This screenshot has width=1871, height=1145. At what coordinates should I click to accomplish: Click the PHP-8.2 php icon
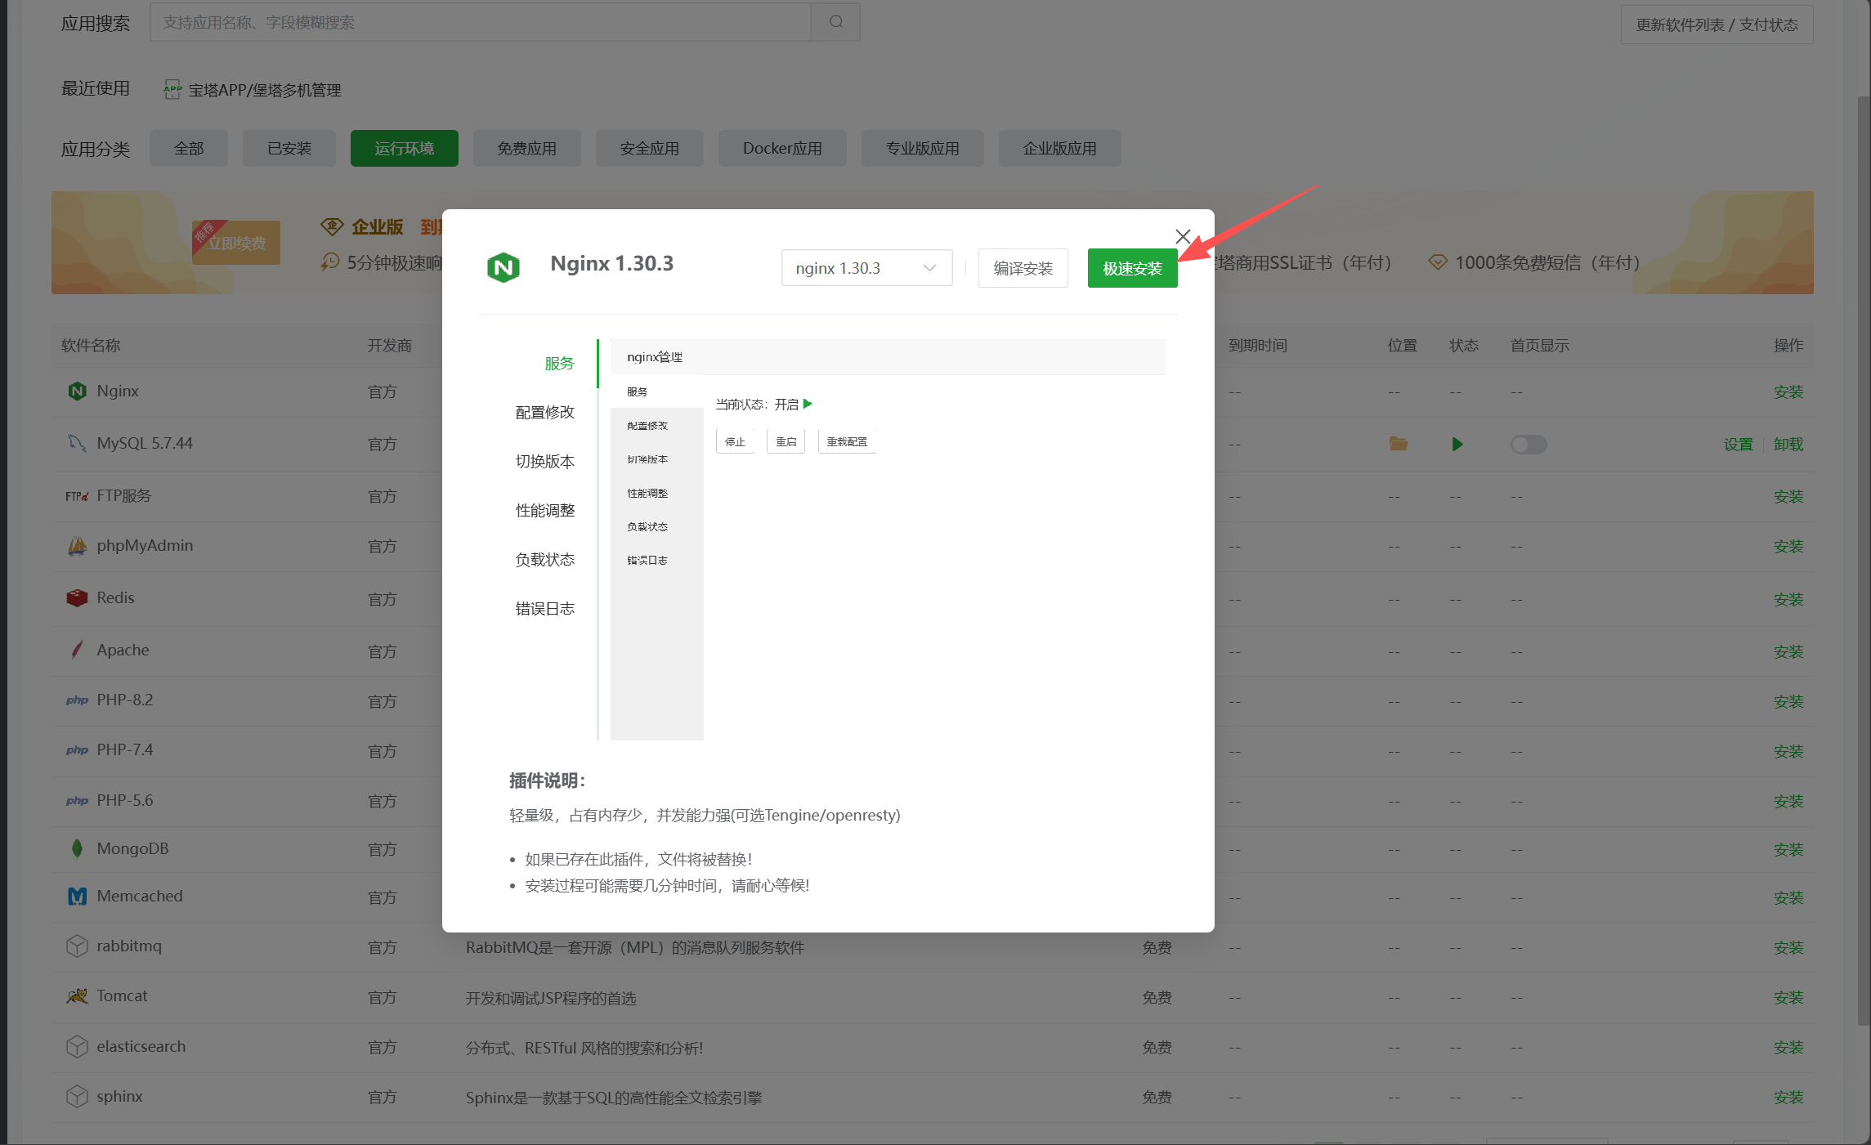77,700
